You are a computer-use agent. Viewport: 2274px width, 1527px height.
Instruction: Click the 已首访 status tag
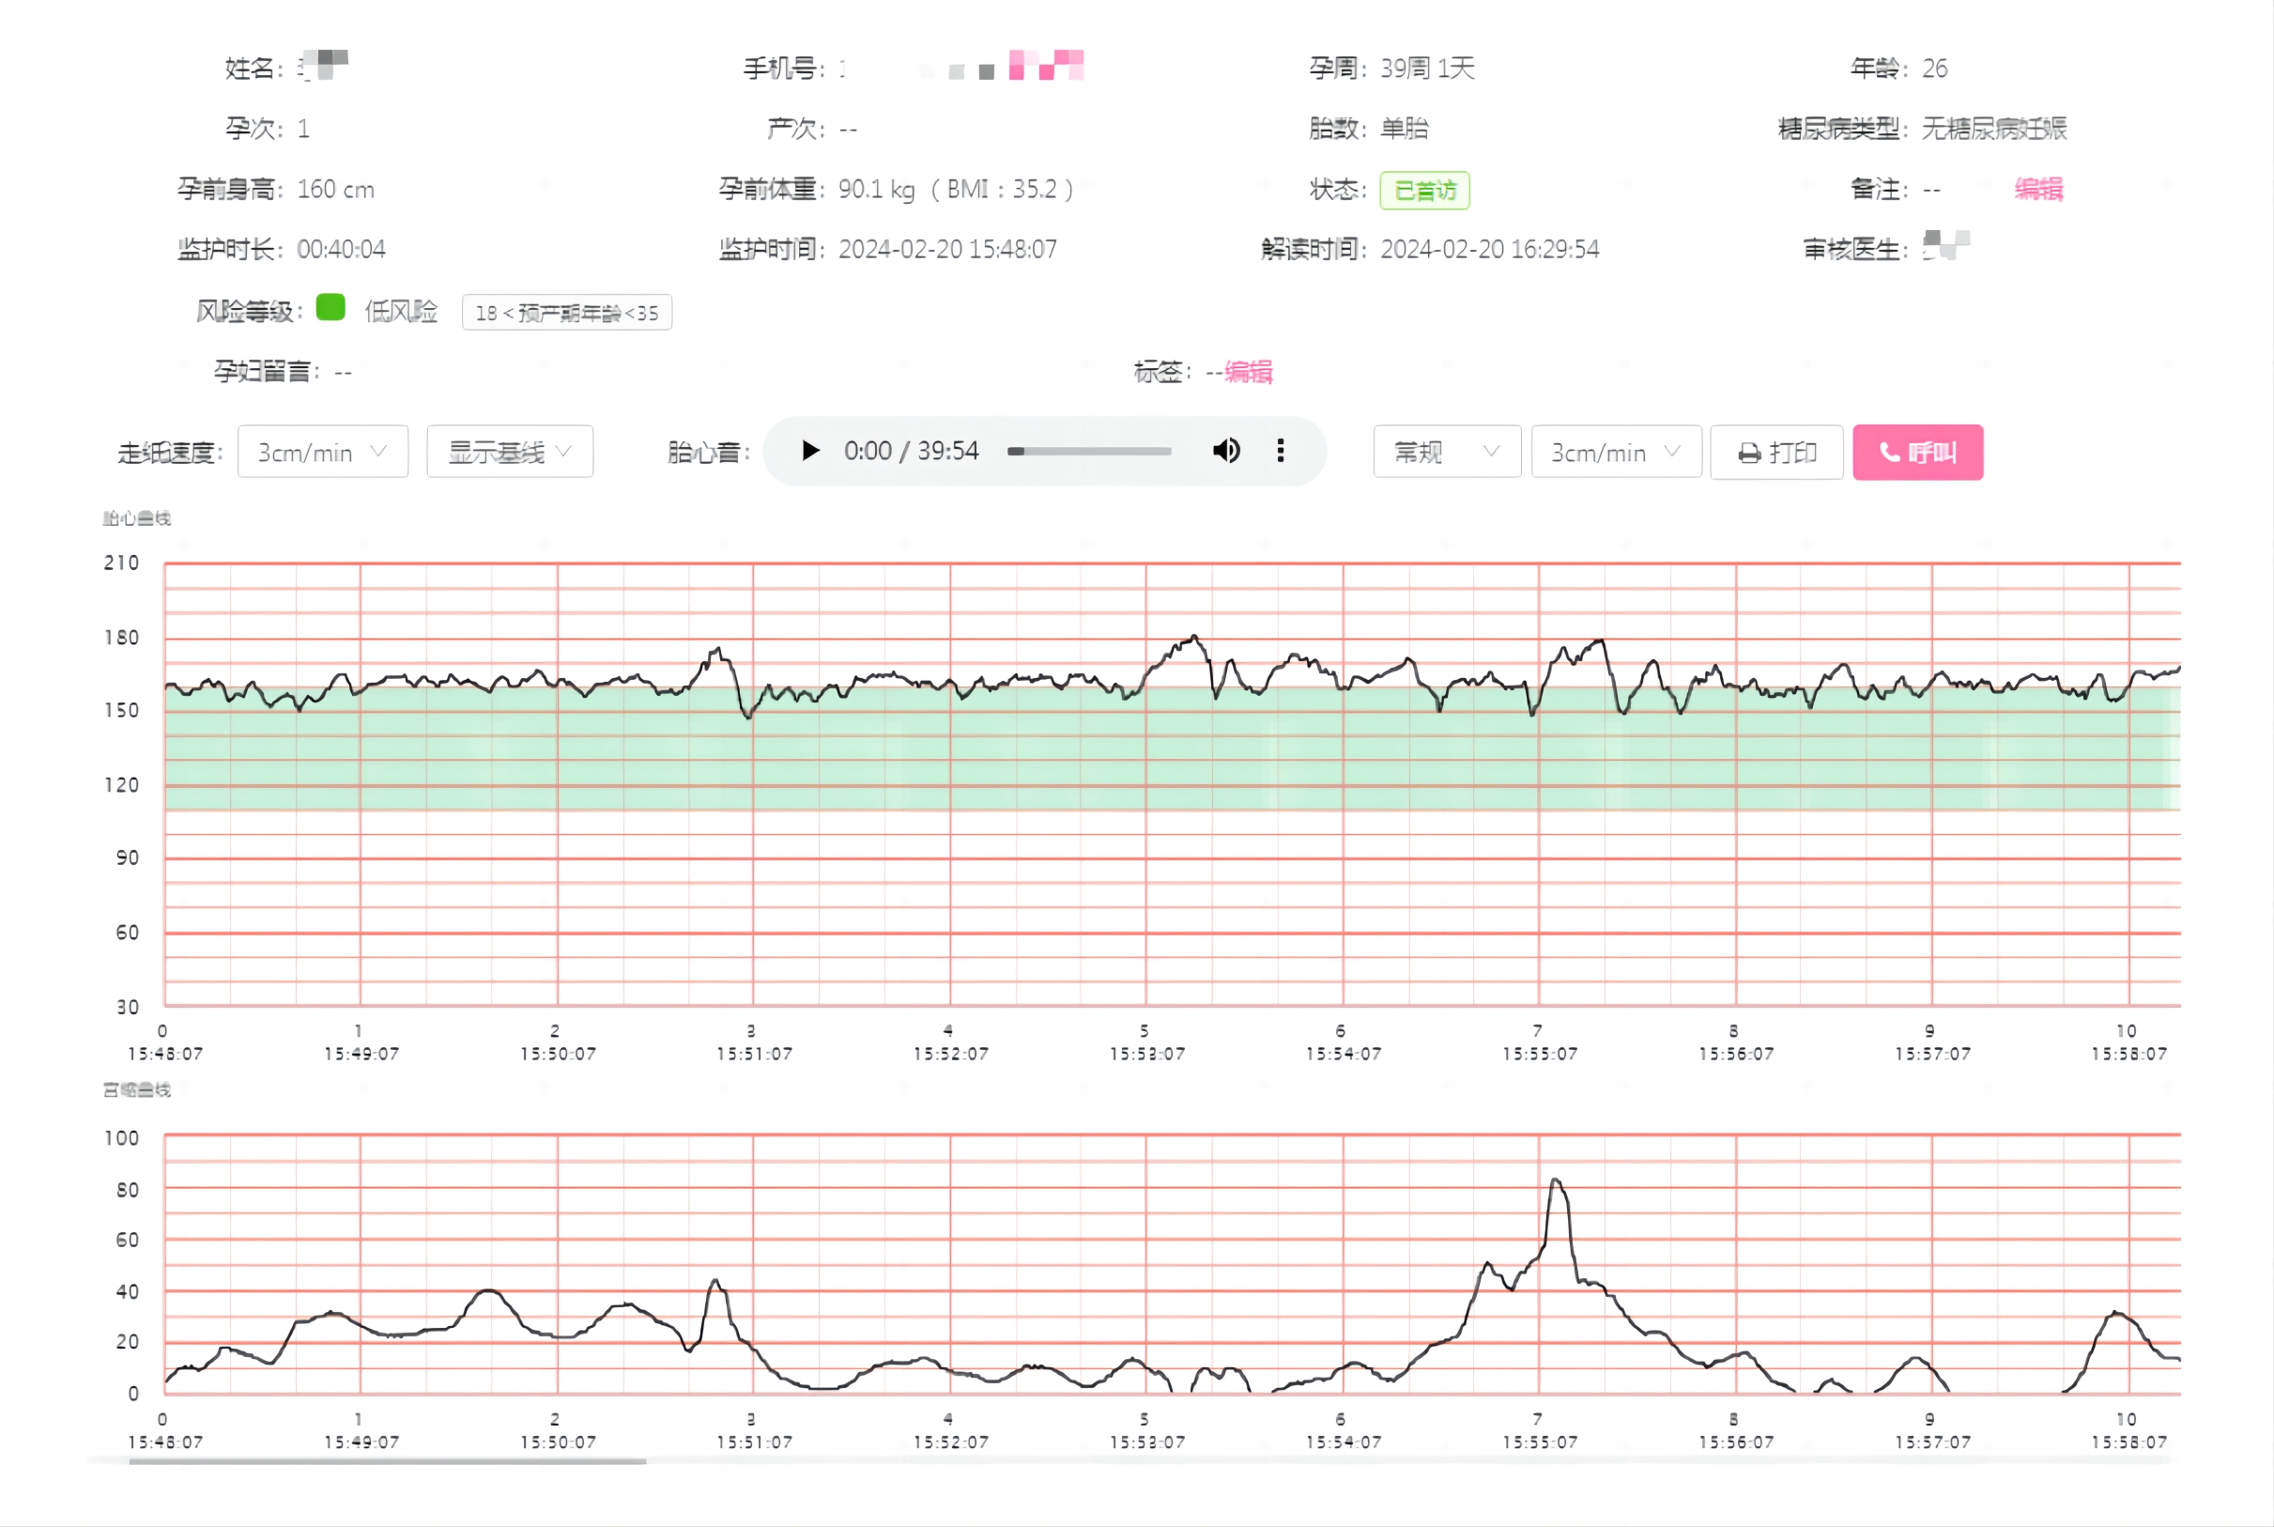pos(1424,190)
